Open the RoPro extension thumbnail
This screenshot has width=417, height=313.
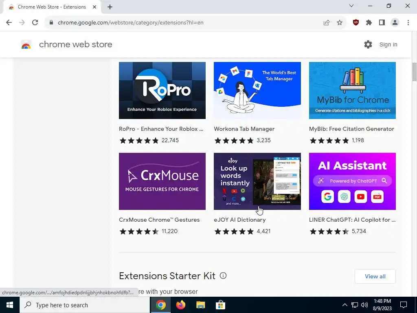coord(162,90)
